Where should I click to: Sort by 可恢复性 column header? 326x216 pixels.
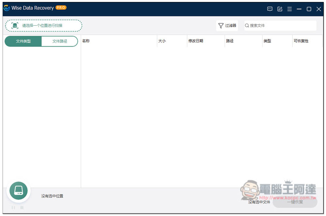[x=307, y=41]
